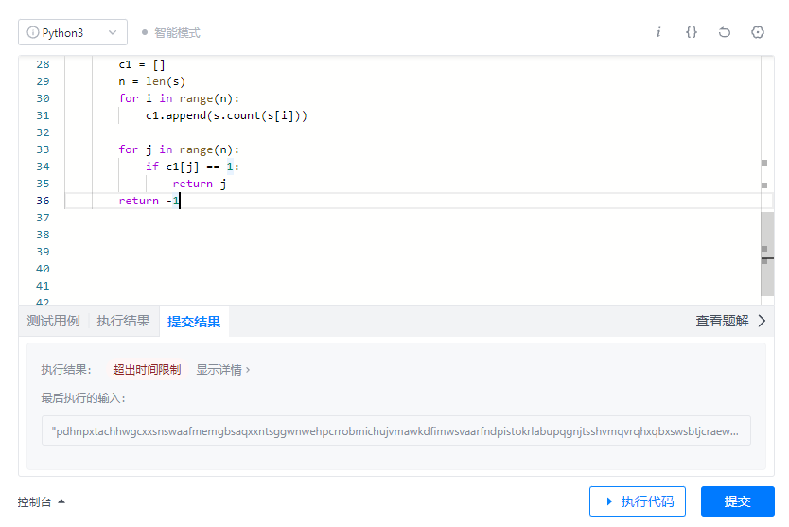Select the 提交结果 tab

(x=194, y=321)
